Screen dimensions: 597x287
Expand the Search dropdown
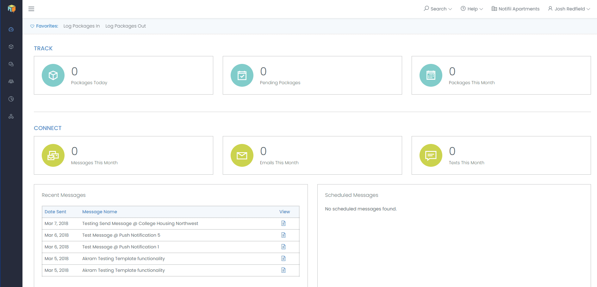click(x=438, y=9)
